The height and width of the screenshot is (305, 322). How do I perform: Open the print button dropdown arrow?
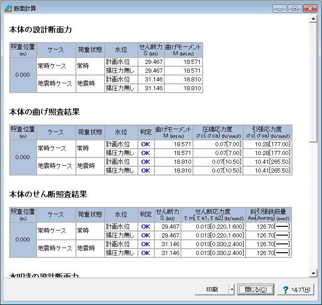coord(232,289)
